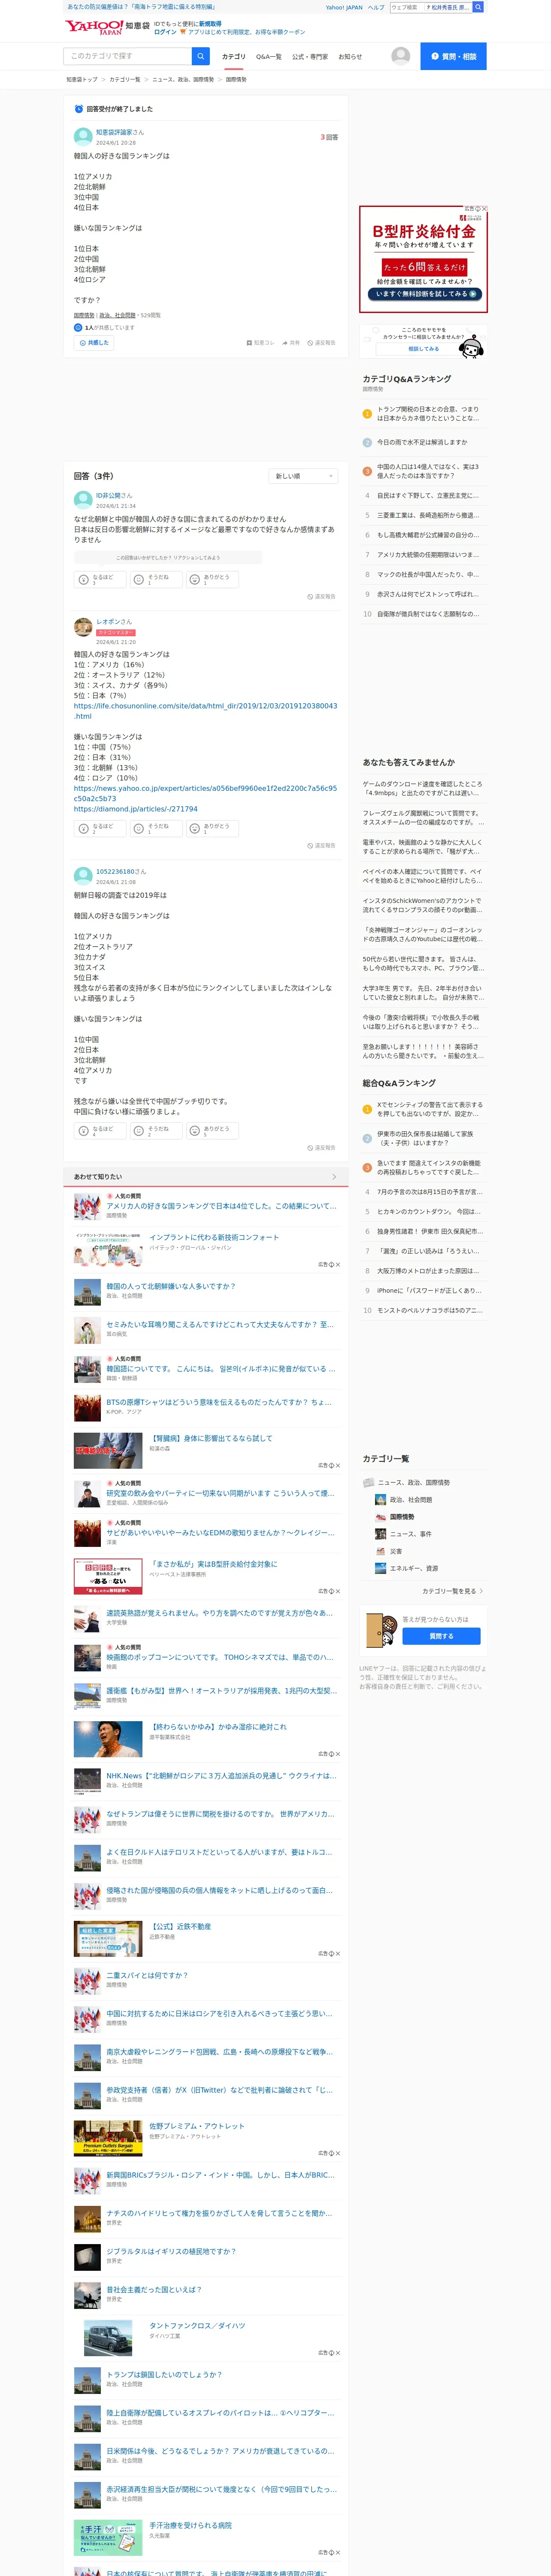Screen dimensions: 551x2576
Task: Click the counselor mascot character icon
Action: coord(472,346)
